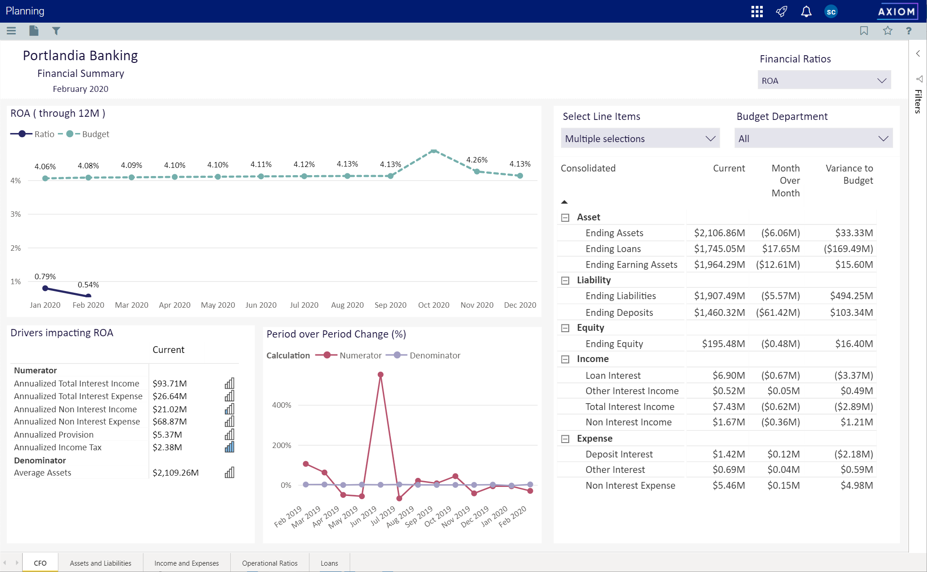Collapse the Income section toggle

(x=565, y=359)
